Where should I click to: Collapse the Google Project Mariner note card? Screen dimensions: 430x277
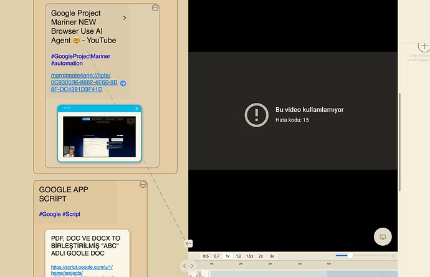point(155,7)
